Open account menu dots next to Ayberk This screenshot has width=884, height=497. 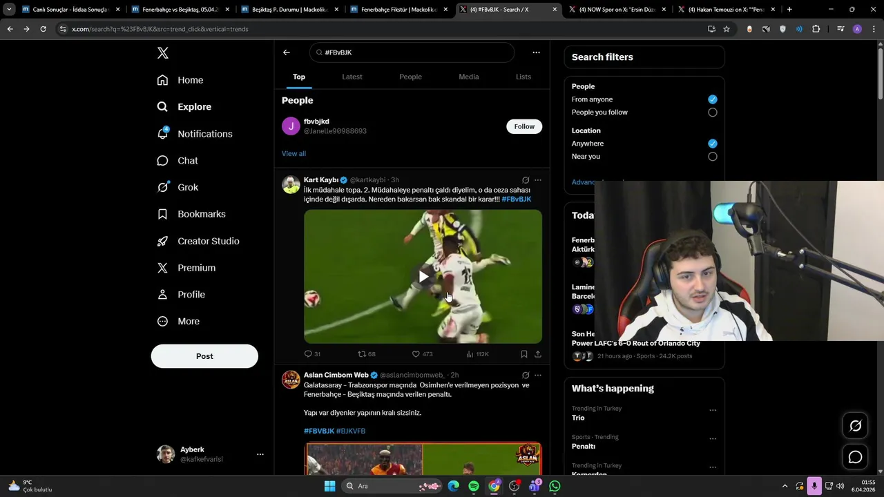tap(260, 454)
